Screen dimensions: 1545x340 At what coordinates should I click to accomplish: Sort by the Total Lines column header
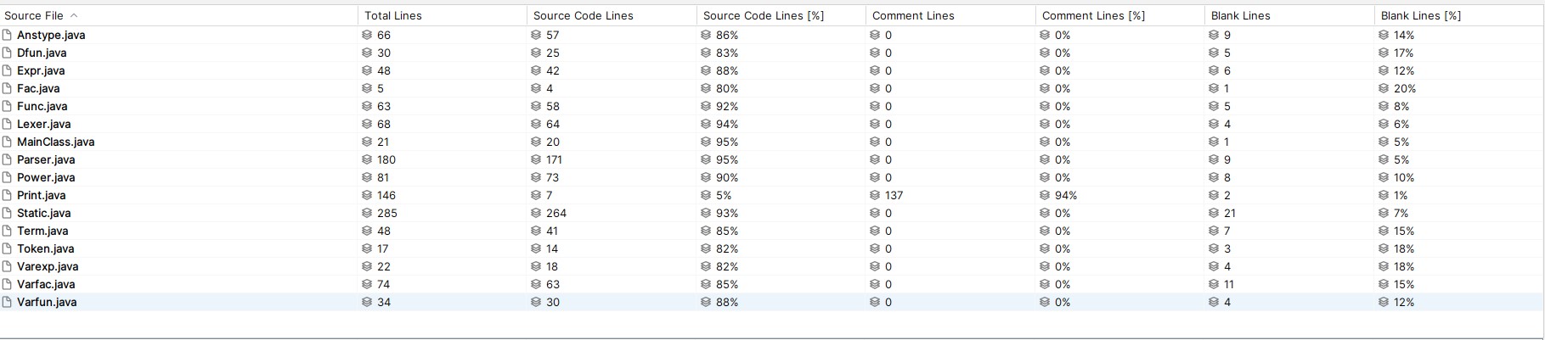point(393,15)
